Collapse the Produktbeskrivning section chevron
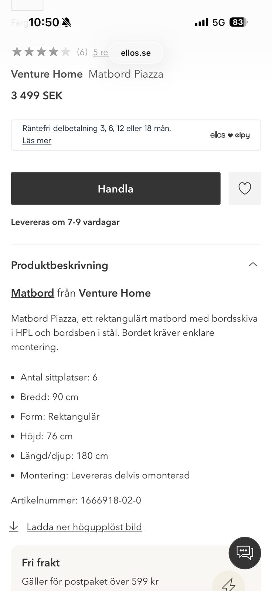The width and height of the screenshot is (272, 591). [x=253, y=264]
